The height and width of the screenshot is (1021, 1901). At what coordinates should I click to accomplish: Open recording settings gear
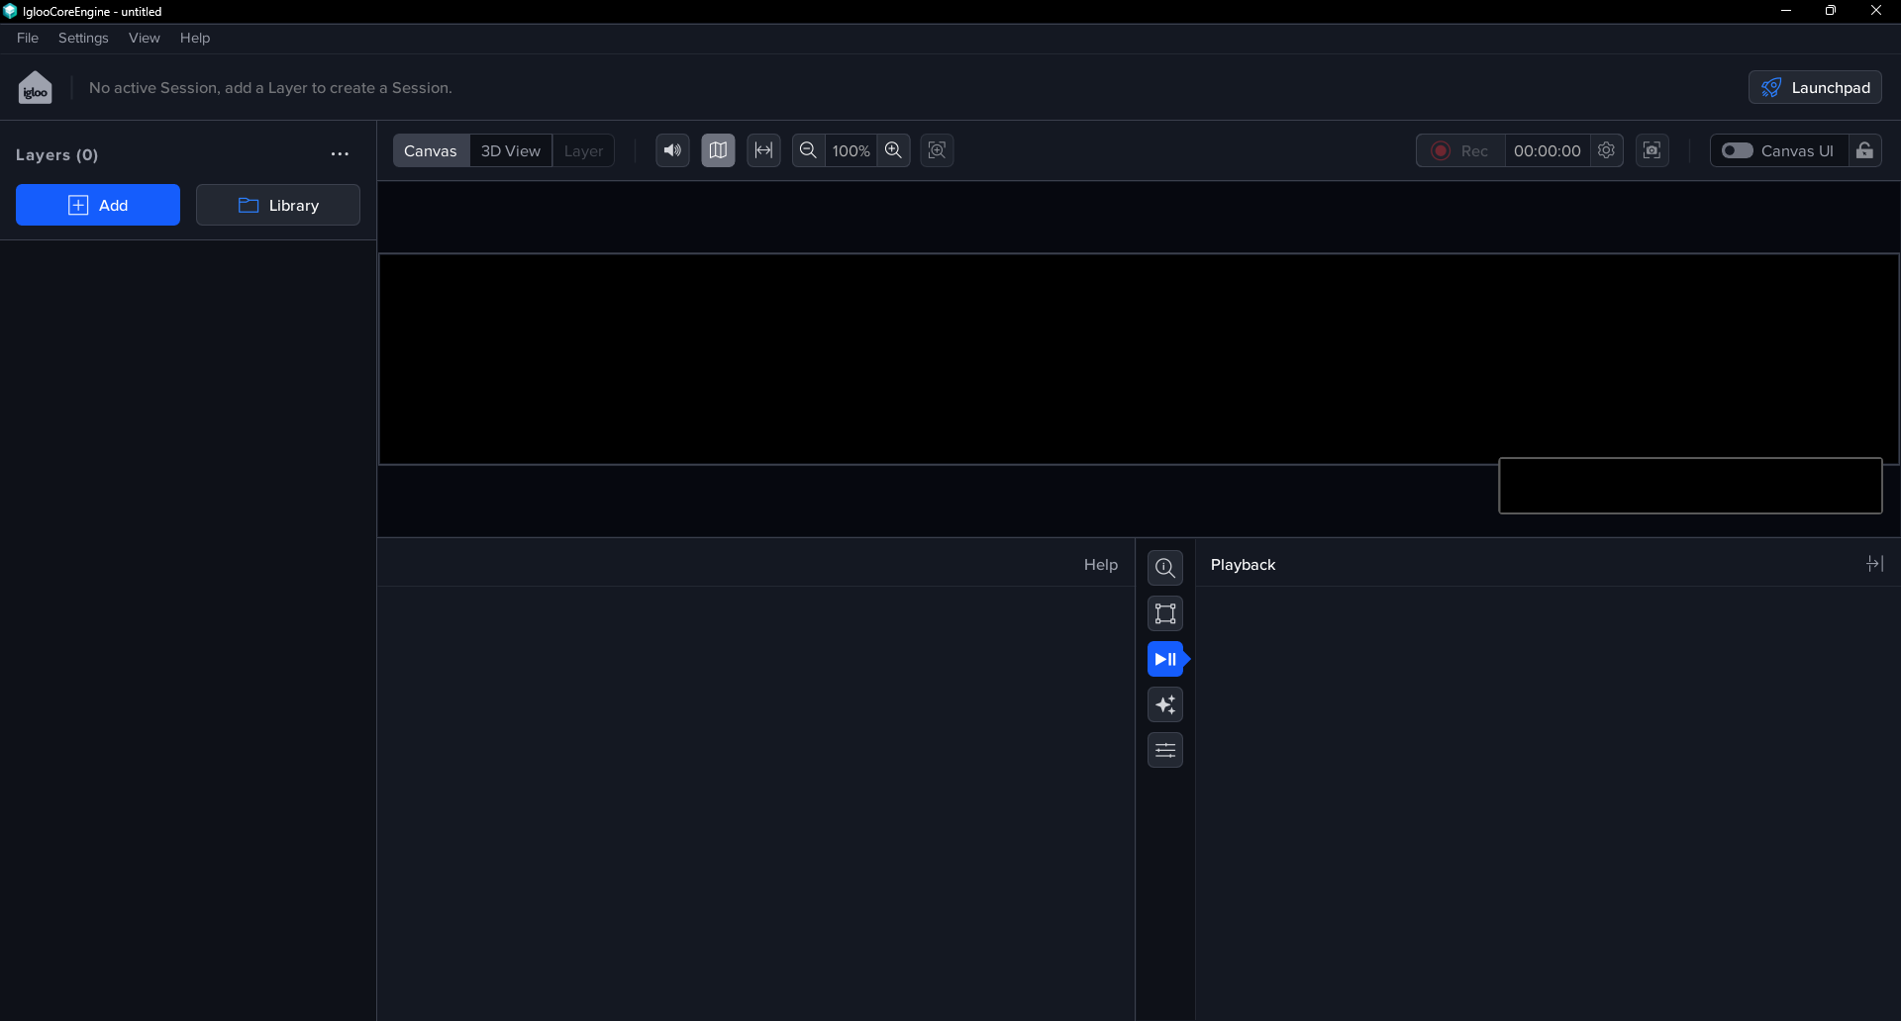click(1606, 150)
